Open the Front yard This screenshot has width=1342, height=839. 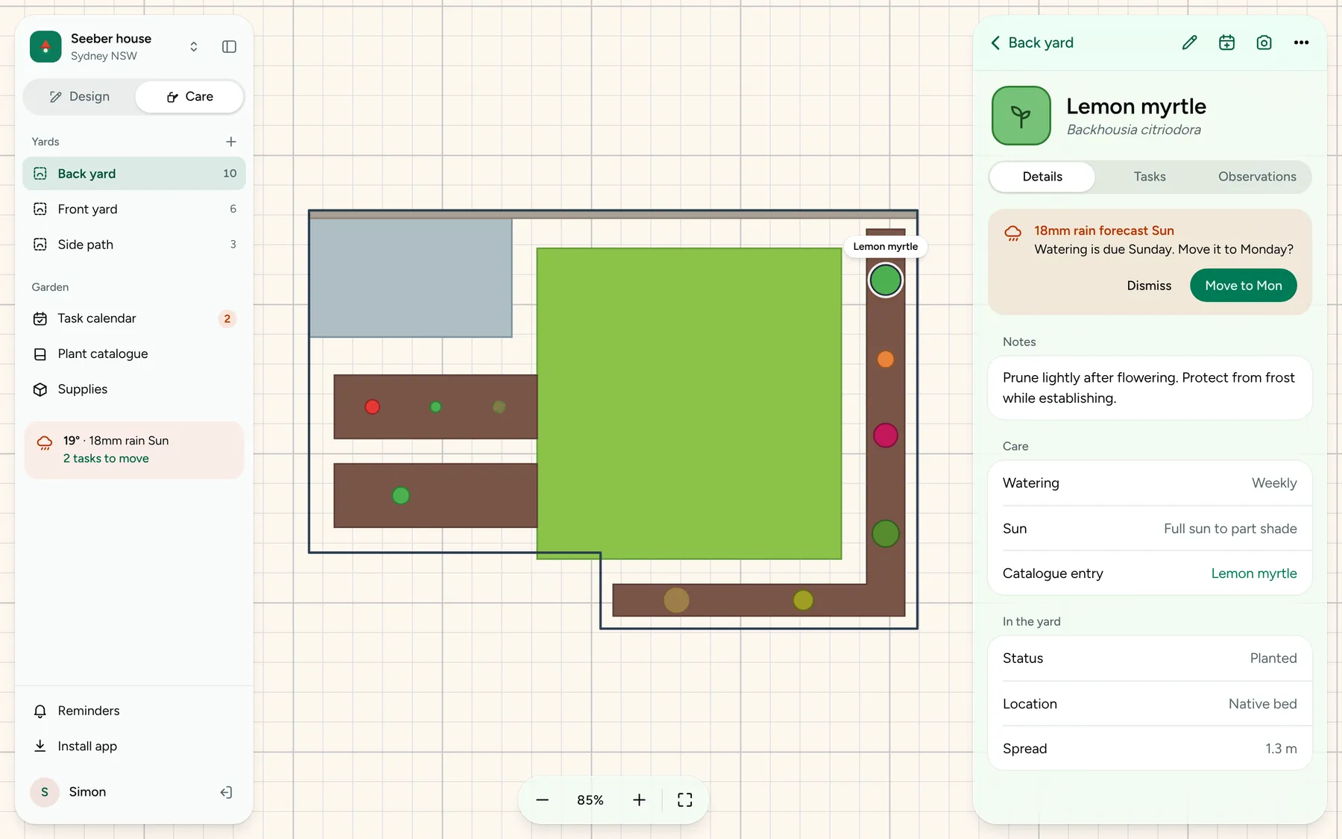pyautogui.click(x=134, y=209)
